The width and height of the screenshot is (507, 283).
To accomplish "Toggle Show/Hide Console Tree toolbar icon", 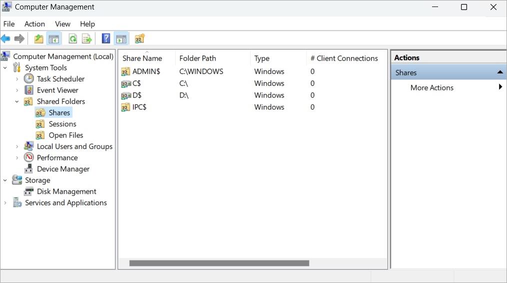I will point(53,39).
